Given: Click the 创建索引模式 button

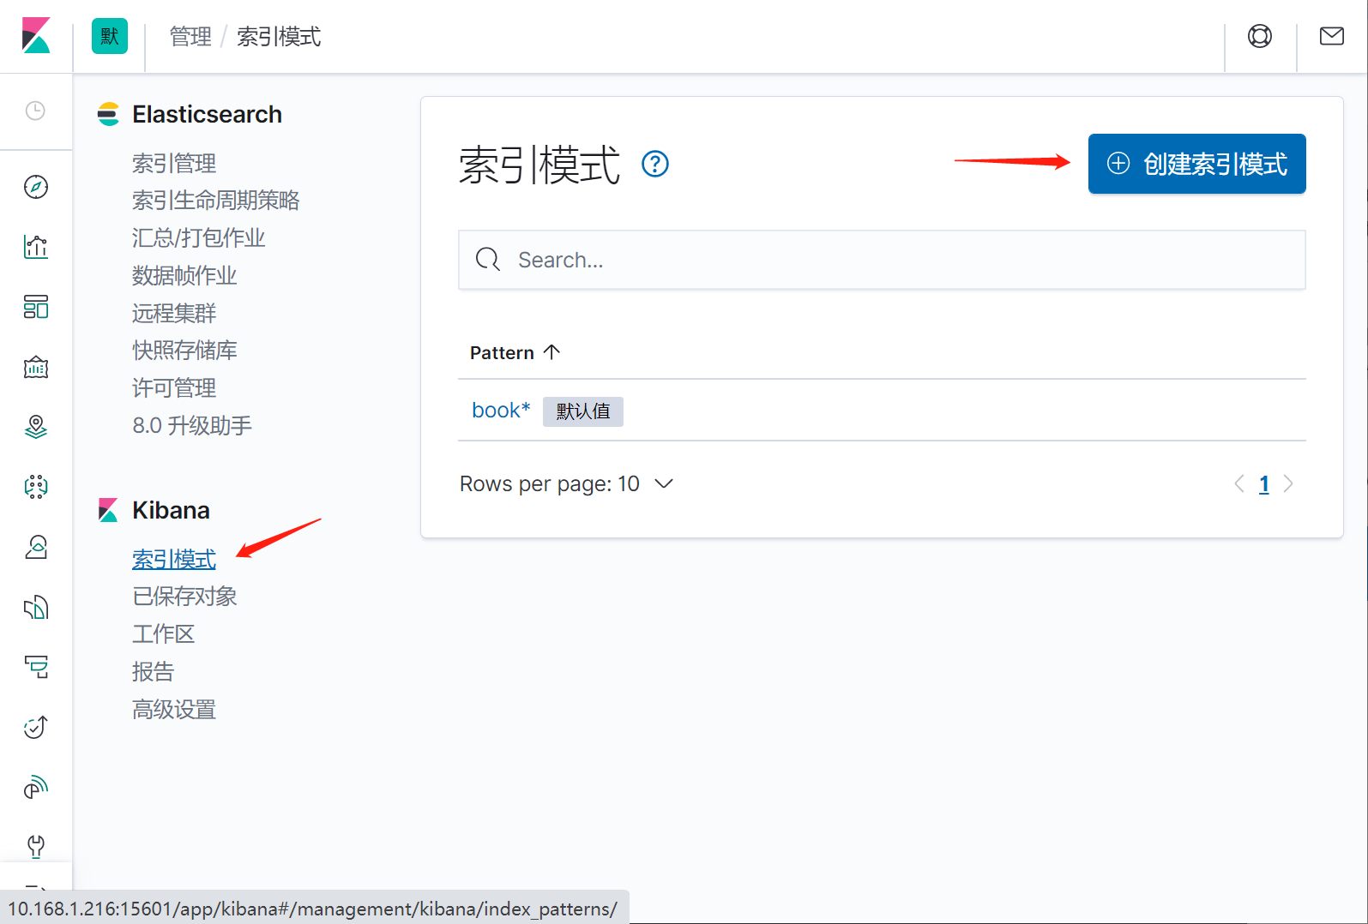Looking at the screenshot, I should point(1196,164).
